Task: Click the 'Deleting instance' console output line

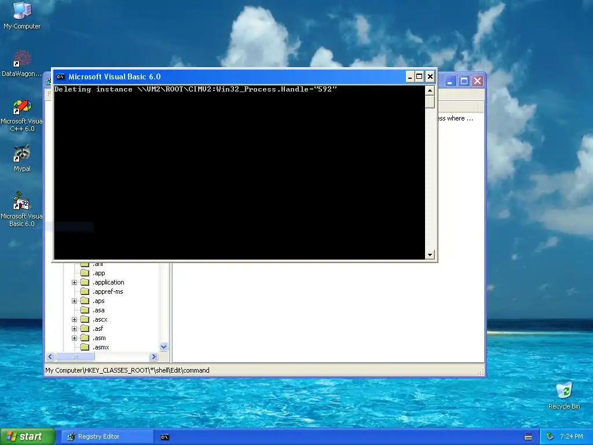Action: click(x=196, y=89)
